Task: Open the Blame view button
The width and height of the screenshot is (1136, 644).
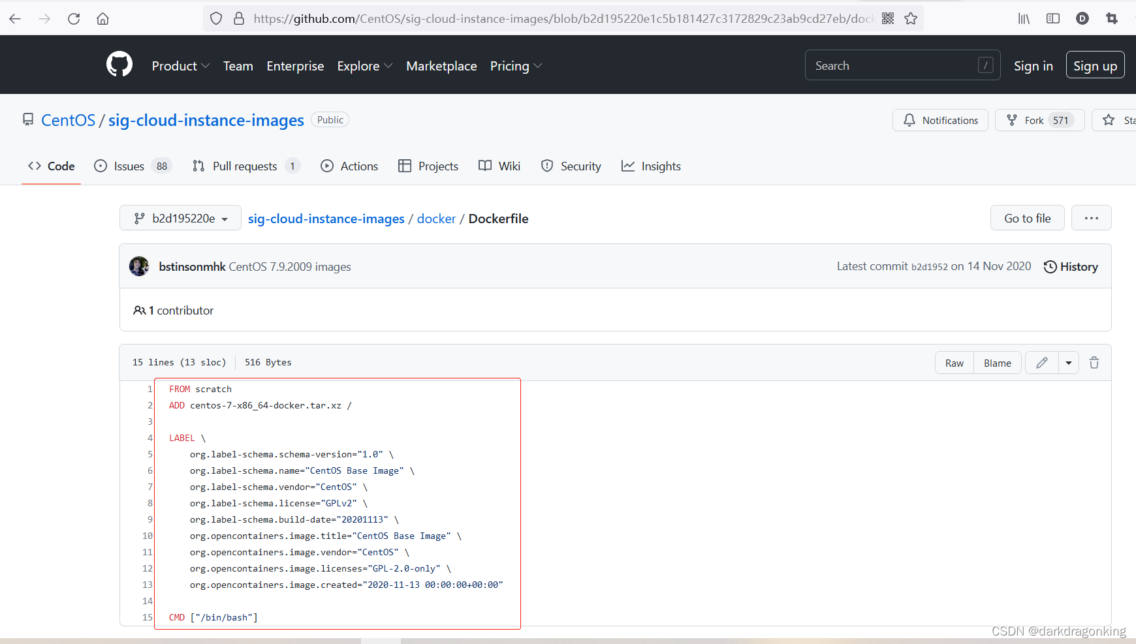Action: click(x=997, y=363)
